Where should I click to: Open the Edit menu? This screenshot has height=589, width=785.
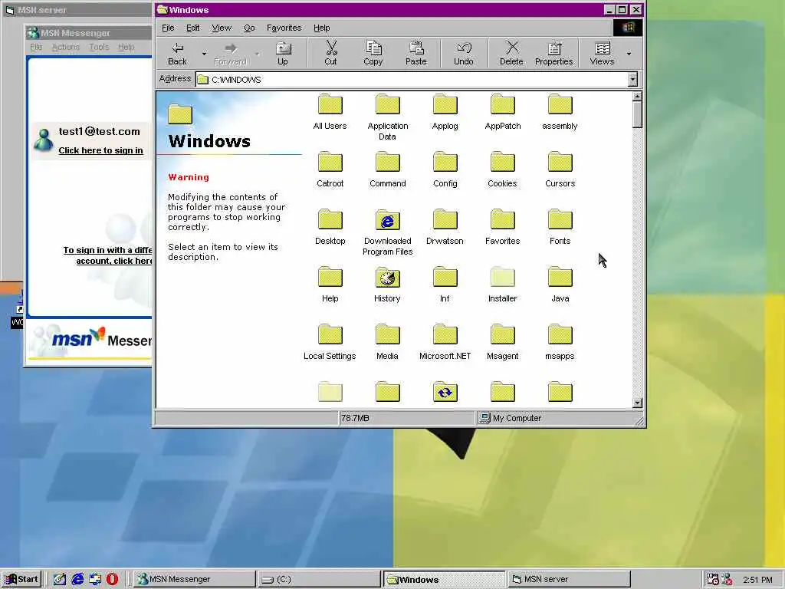(x=192, y=28)
